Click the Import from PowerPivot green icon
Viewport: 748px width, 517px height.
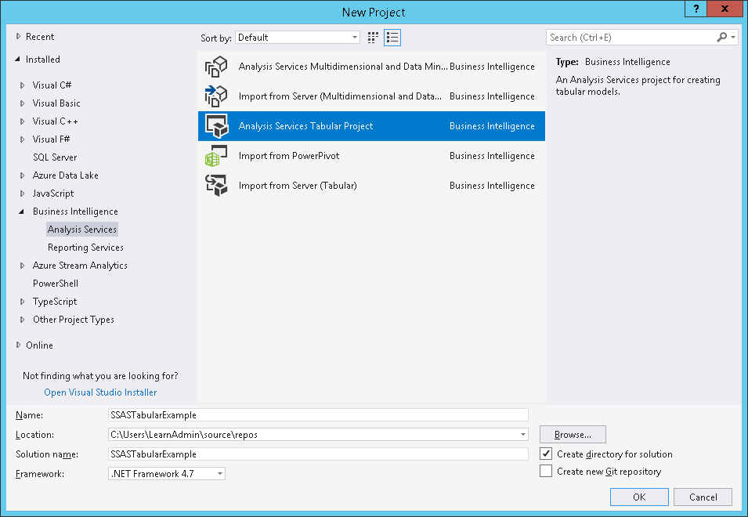point(216,155)
